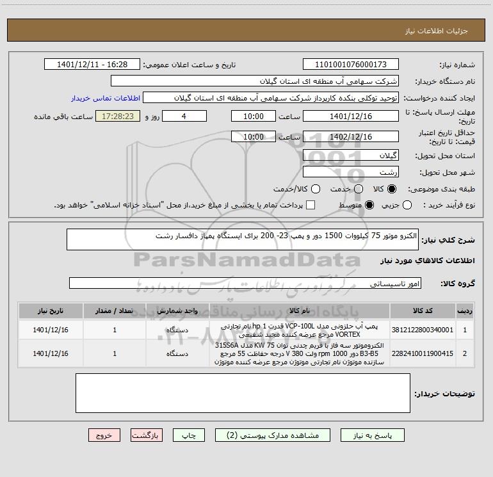Click the remaining days field showing 4
The height and width of the screenshot is (477, 493).
[184, 116]
